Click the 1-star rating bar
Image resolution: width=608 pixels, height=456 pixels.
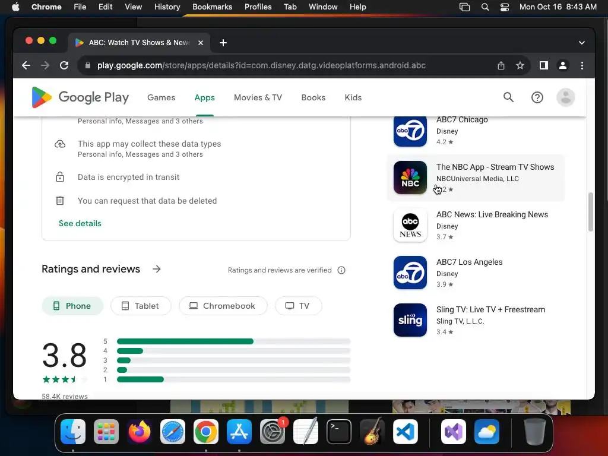[x=234, y=379]
